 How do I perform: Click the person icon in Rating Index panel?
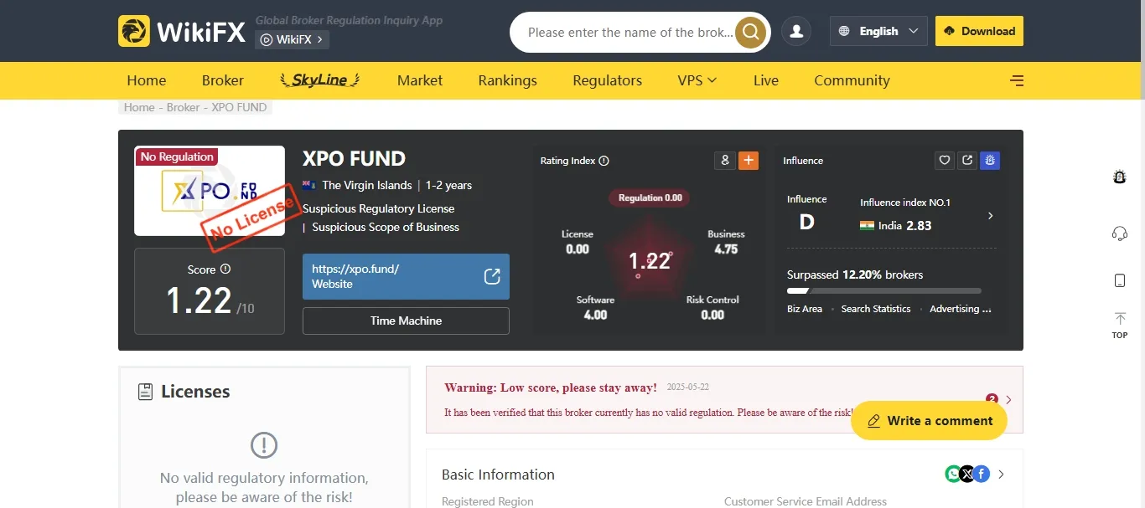pos(725,160)
